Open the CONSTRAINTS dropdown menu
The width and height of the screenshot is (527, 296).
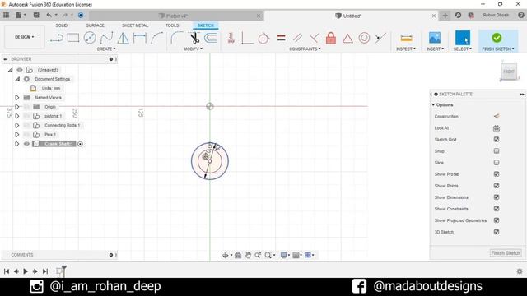pos(305,49)
